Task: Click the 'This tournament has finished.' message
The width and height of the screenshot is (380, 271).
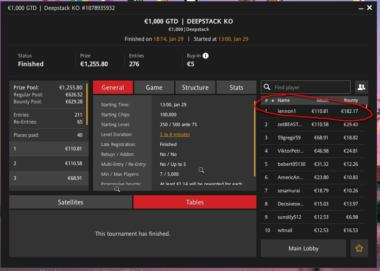Action: click(x=132, y=234)
